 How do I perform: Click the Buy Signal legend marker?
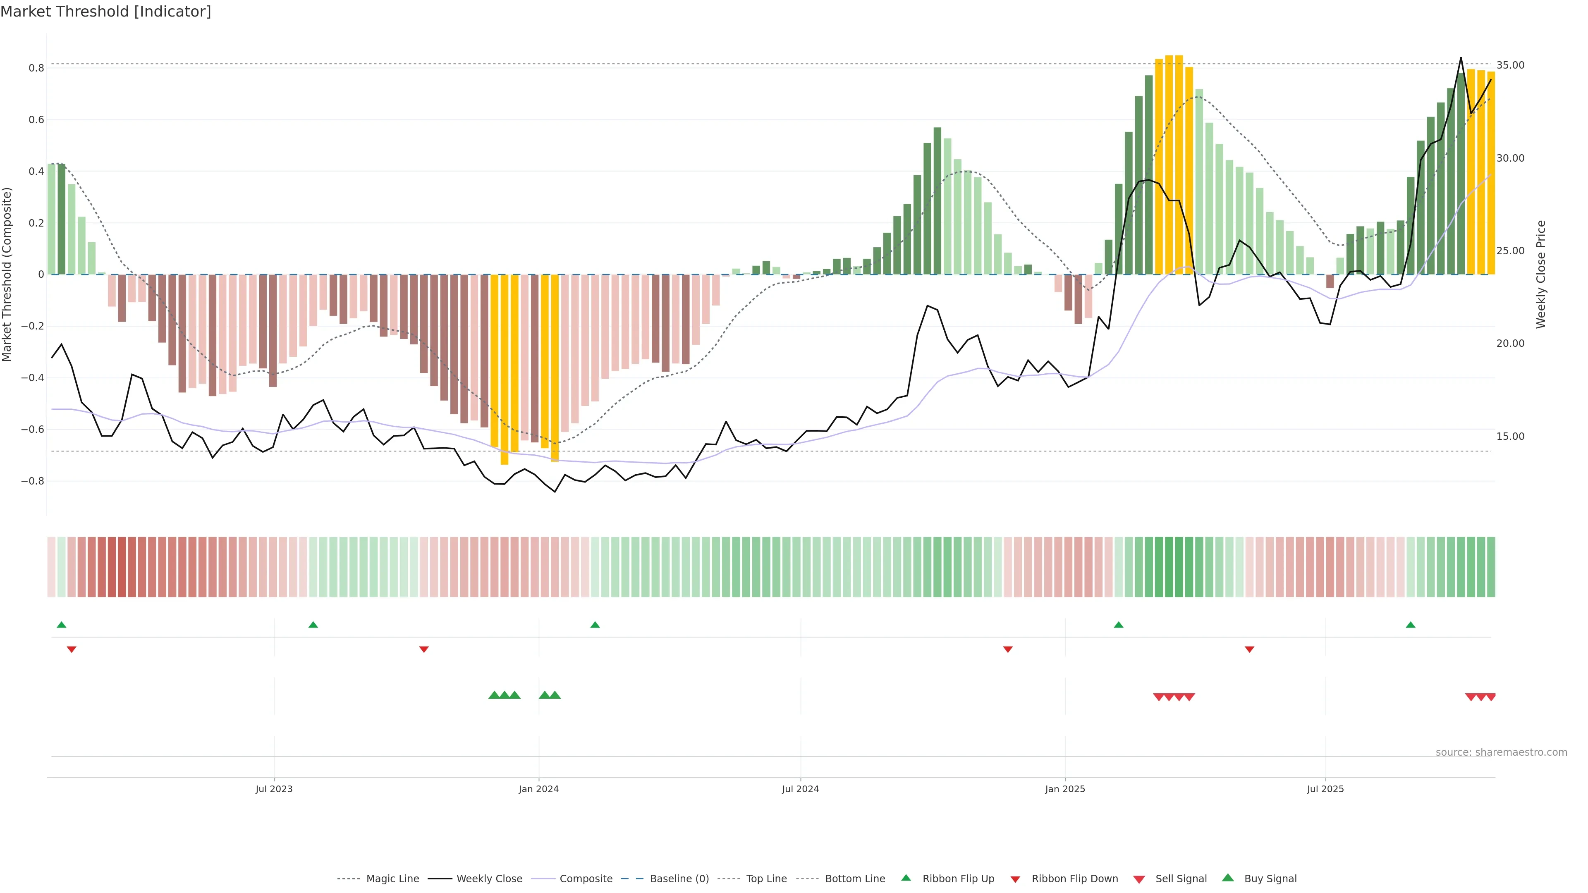1228,878
